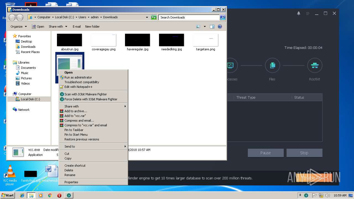Expand the Send to submenu
Viewport: 354px width, 199px height.
point(93,146)
